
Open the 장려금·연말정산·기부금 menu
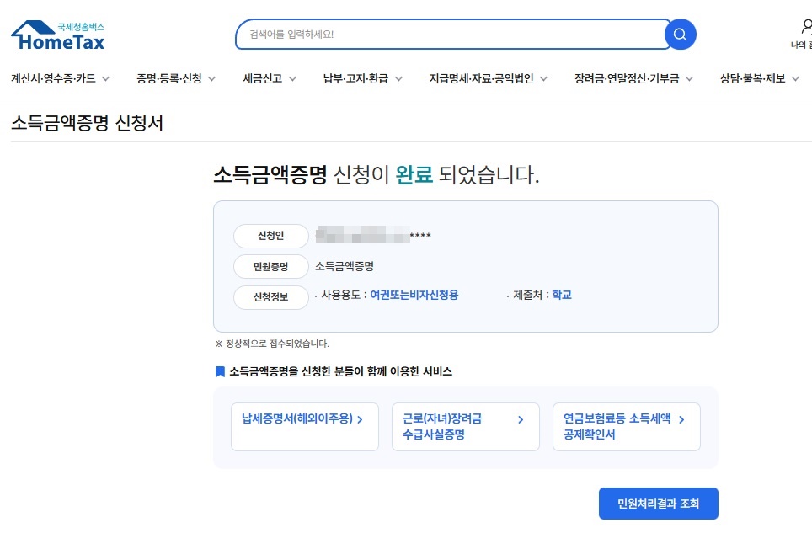[626, 77]
